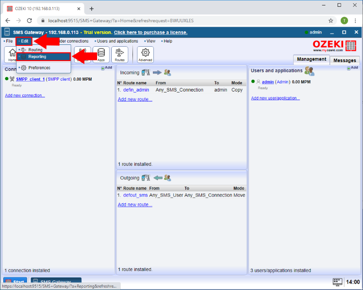Image resolution: width=363 pixels, height=290 pixels.
Task: Click the 14:00 clock
Action: (353, 282)
